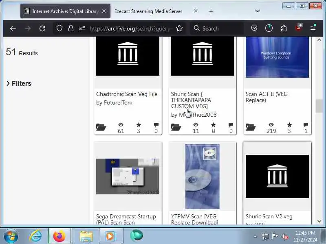Click reviews bubble on Scan ACT II card
Image resolution: width=326 pixels, height=244 pixels.
[x=306, y=125]
